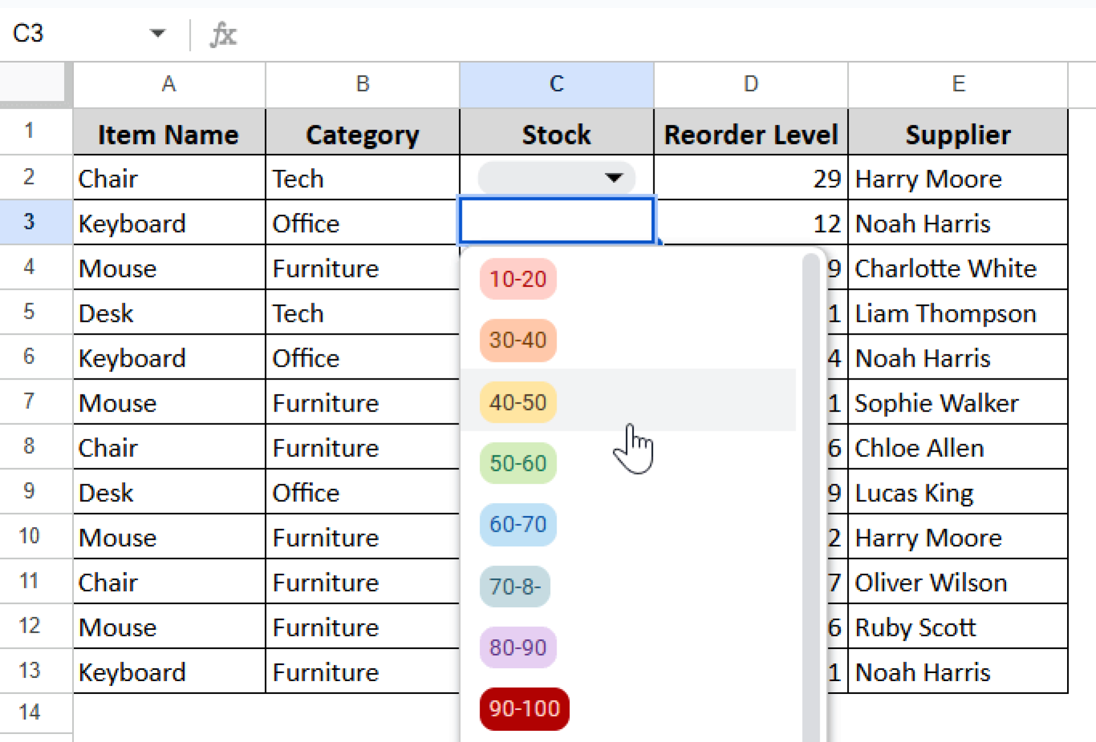Image resolution: width=1096 pixels, height=742 pixels.
Task: Select the 70-8- gray chip option
Action: pos(514,586)
